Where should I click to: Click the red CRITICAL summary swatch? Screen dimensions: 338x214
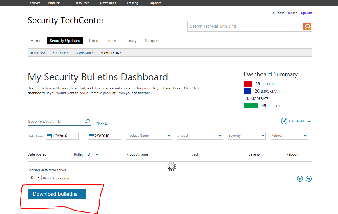click(x=248, y=84)
